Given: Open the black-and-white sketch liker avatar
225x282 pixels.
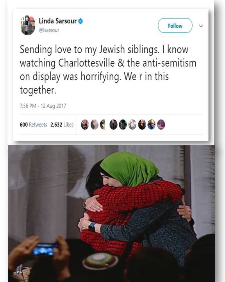Looking at the screenshot, I should click(132, 125).
